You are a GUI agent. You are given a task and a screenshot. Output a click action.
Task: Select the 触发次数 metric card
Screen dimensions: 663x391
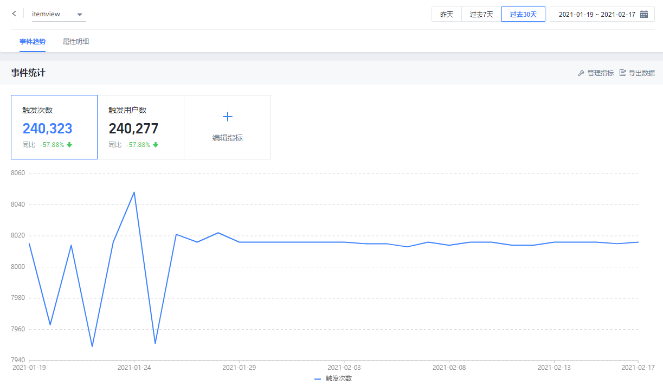[54, 127]
